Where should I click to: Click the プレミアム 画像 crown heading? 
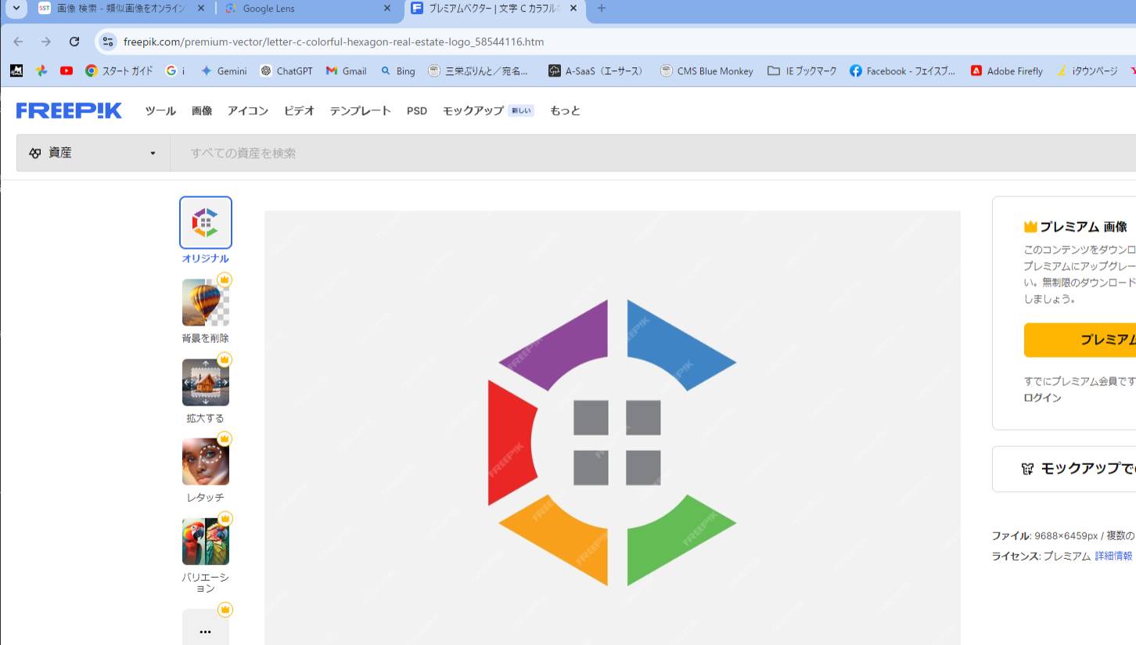click(1076, 226)
